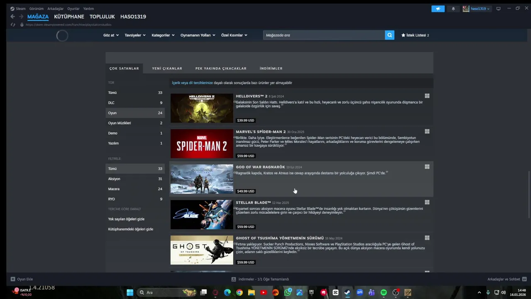Open Epic Games launcher from the taskbar
This screenshot has width=531, height=299.
point(312,292)
